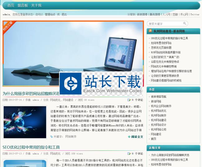Click 阅读全文 read more link
The image size is (202, 167).
137,137
